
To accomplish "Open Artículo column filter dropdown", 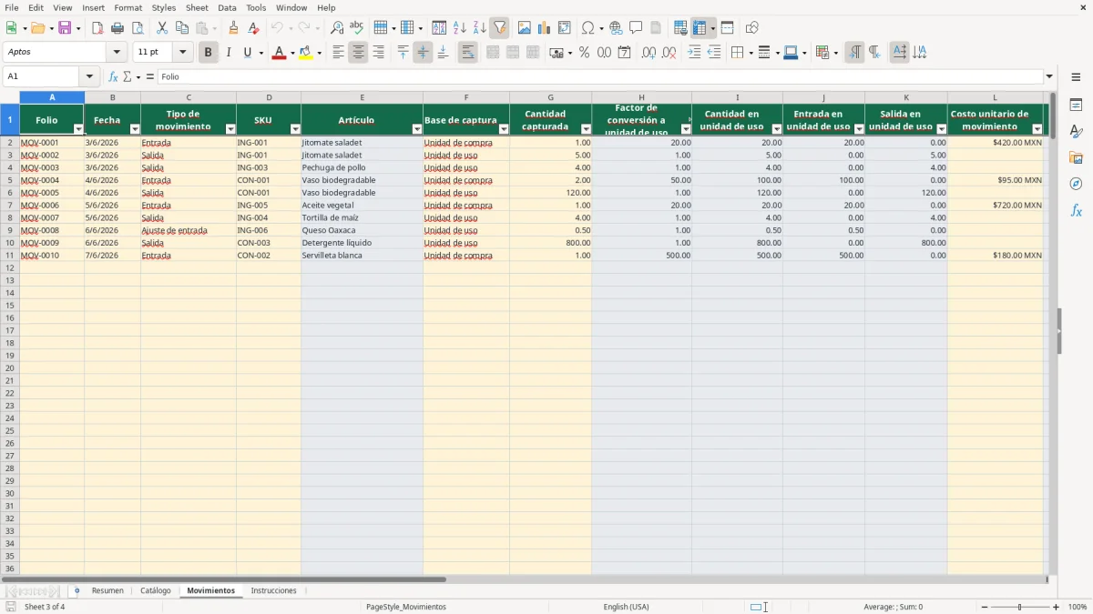I will [x=417, y=129].
